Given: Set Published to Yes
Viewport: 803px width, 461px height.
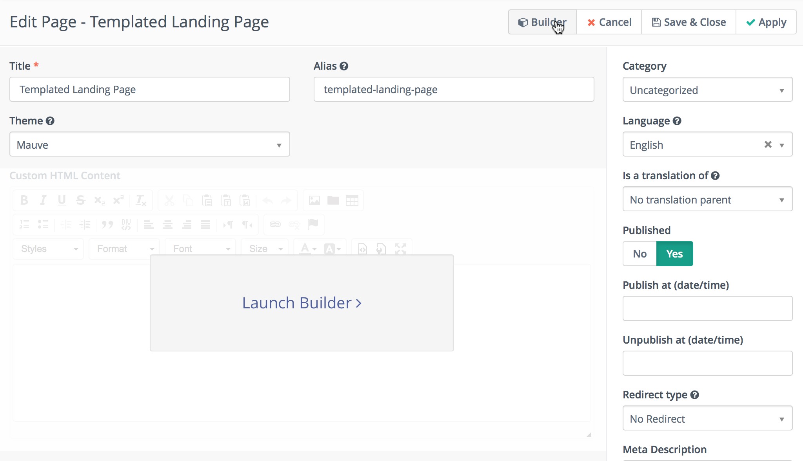Looking at the screenshot, I should pyautogui.click(x=674, y=254).
